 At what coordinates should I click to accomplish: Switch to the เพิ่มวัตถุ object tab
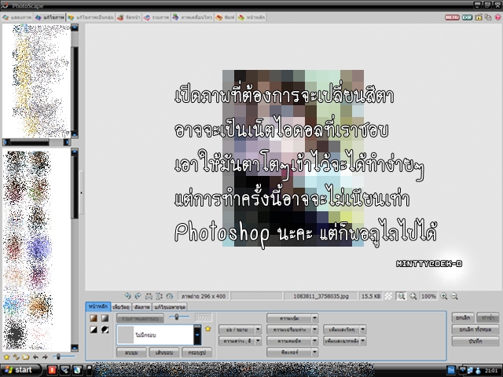point(121,307)
